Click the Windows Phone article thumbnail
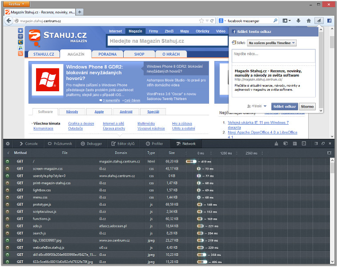This screenshot has width=338, height=267. [48, 80]
